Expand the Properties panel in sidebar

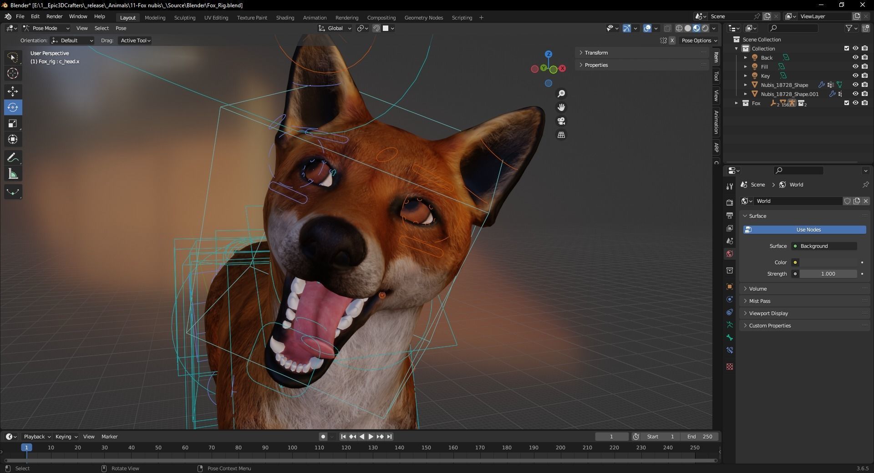click(596, 65)
